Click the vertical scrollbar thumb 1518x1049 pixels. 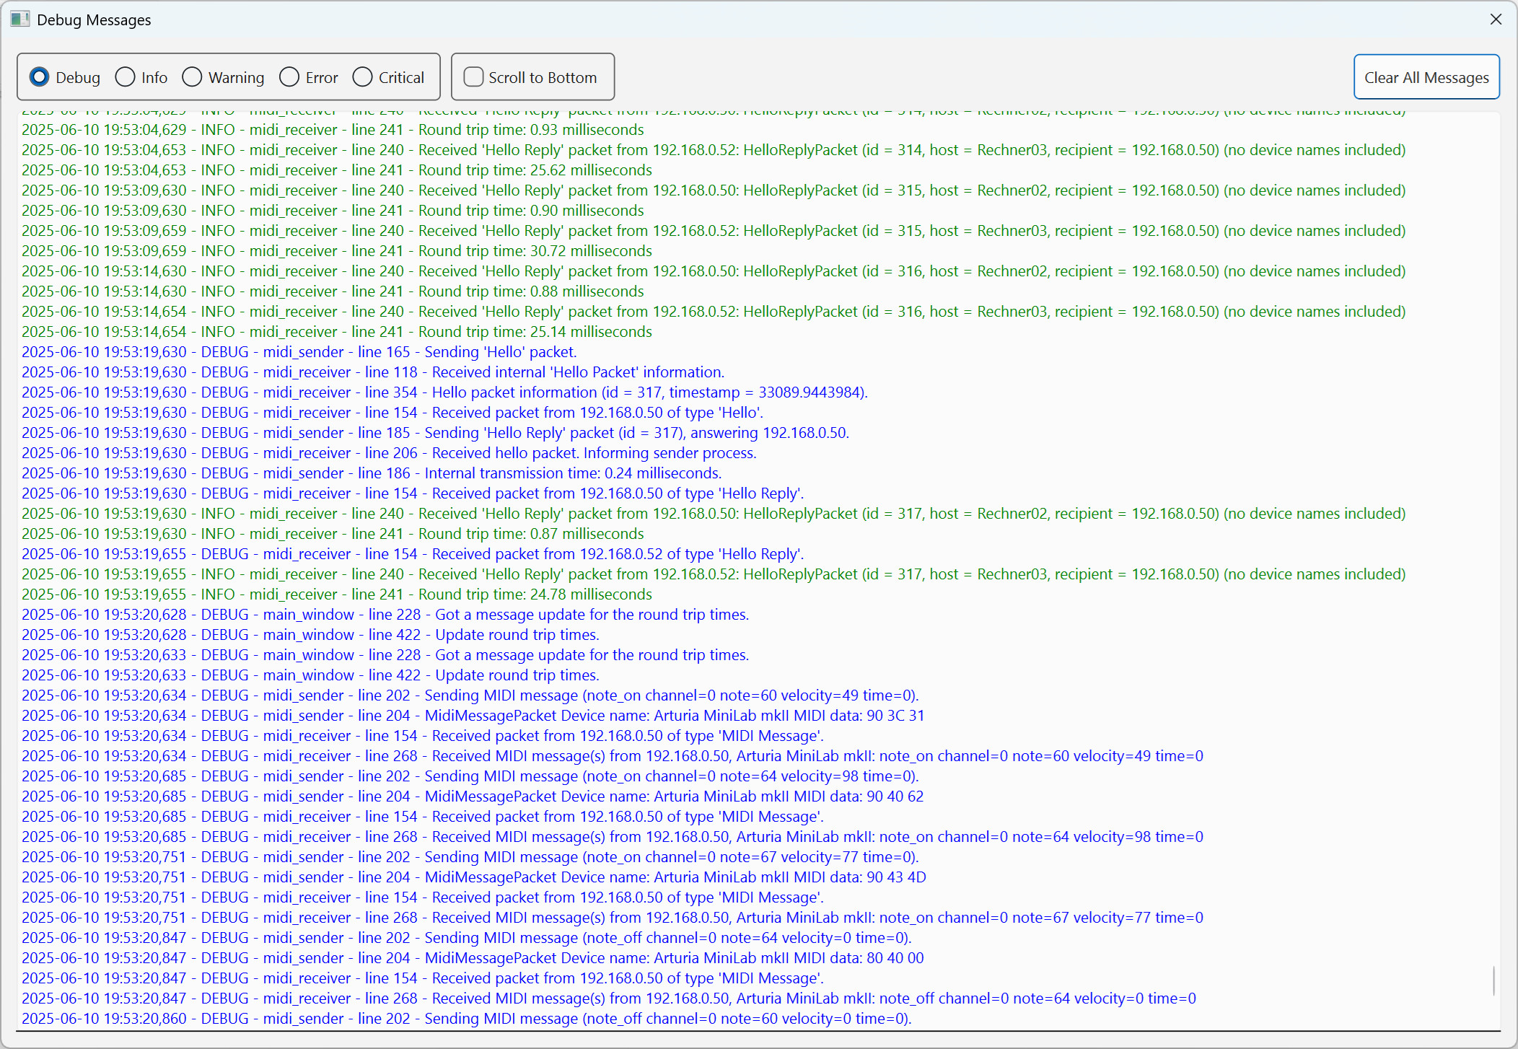[1493, 980]
